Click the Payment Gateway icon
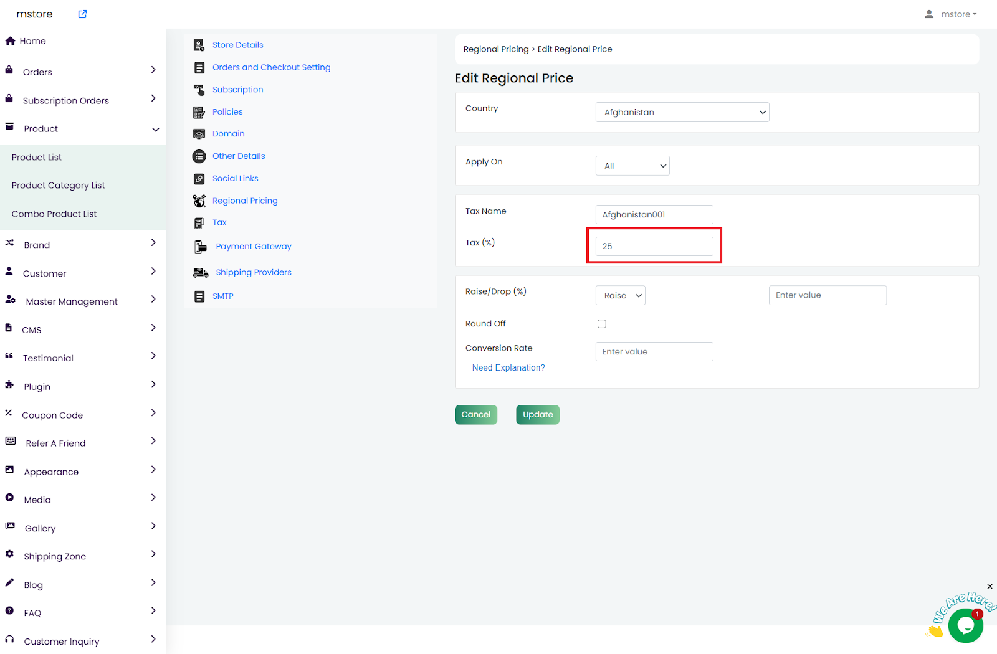This screenshot has width=997, height=654. 200,247
